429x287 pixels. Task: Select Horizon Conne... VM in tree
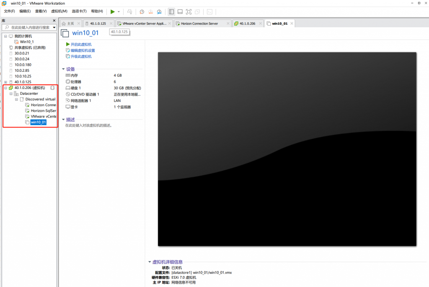click(43, 105)
